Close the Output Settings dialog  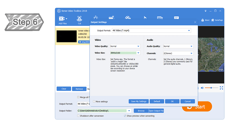[195, 22]
